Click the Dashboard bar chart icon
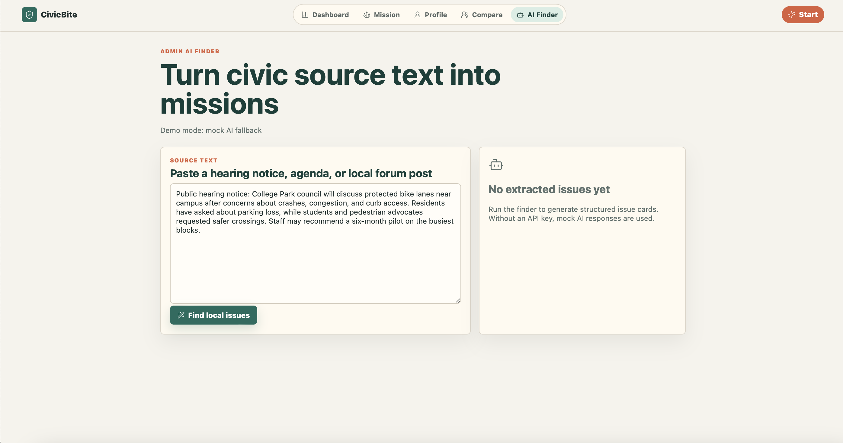 pyautogui.click(x=305, y=15)
